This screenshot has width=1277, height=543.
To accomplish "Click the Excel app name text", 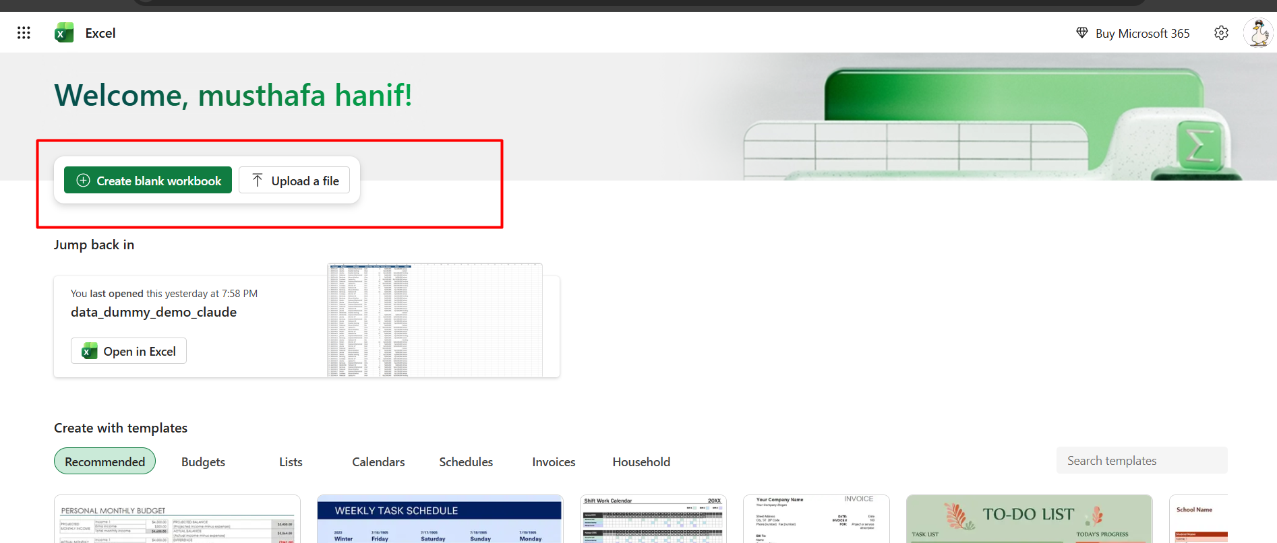I will 100,33.
